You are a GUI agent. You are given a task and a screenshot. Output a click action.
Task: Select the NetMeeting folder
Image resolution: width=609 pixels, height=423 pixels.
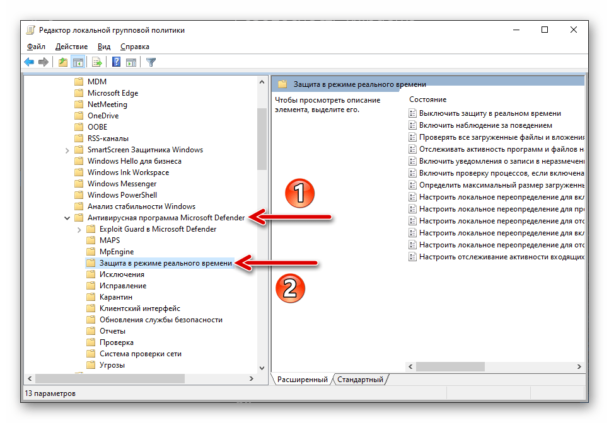[107, 104]
